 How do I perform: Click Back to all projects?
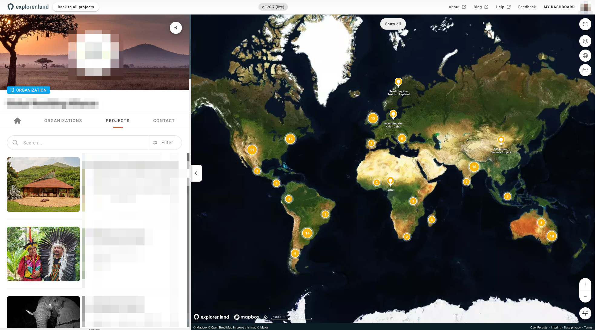76,7
